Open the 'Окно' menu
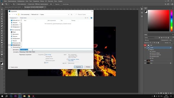This screenshot has height=98, width=174. [55, 1]
